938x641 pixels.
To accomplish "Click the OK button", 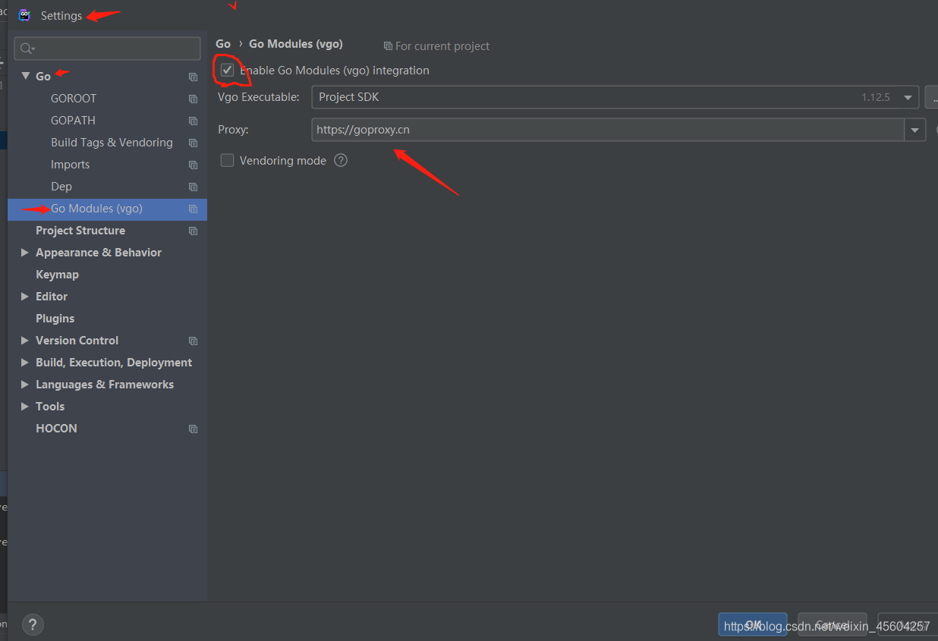I will (x=753, y=625).
